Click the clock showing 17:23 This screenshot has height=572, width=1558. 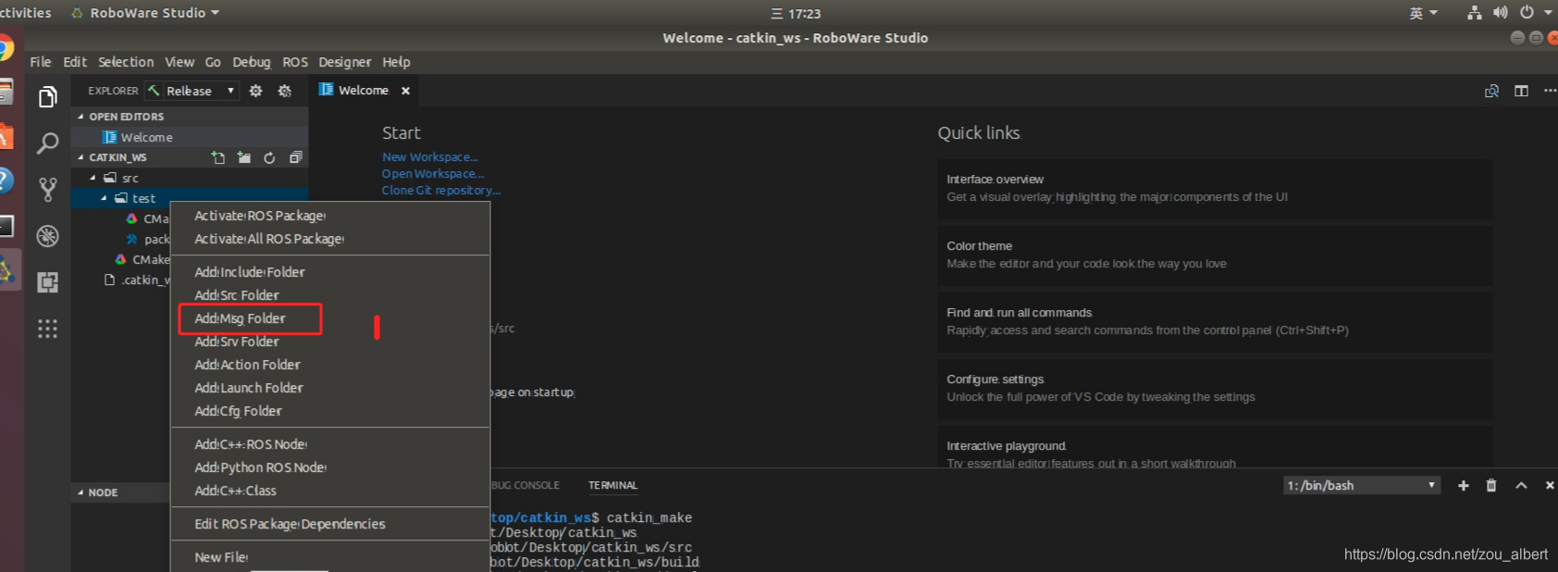pos(796,13)
